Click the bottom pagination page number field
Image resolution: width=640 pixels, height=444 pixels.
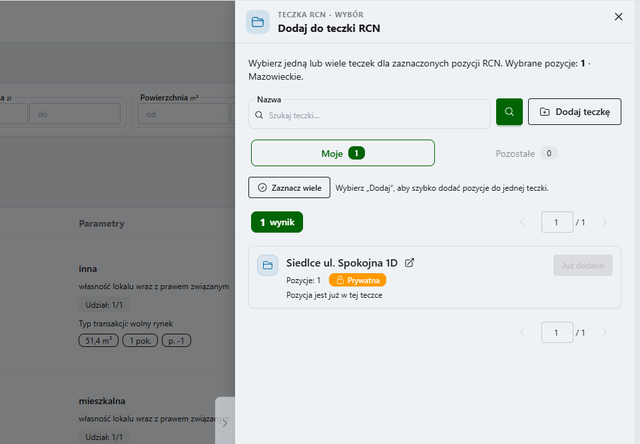(x=557, y=332)
